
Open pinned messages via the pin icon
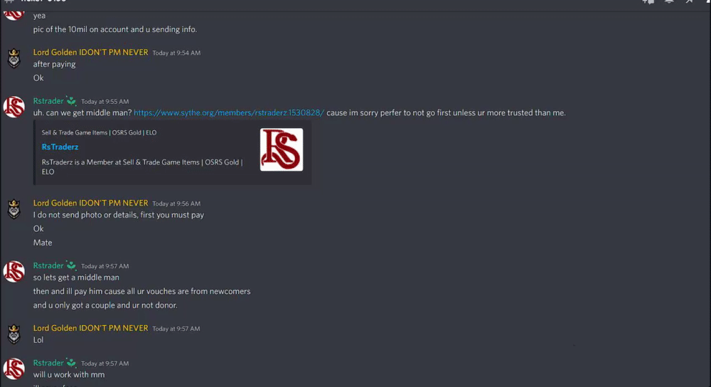(x=689, y=1)
